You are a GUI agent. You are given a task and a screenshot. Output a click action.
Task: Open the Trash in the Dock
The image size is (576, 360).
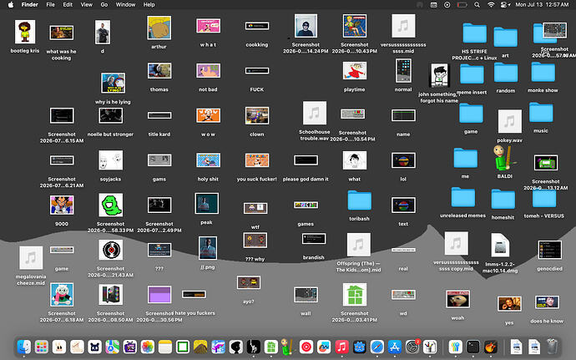pos(552,347)
